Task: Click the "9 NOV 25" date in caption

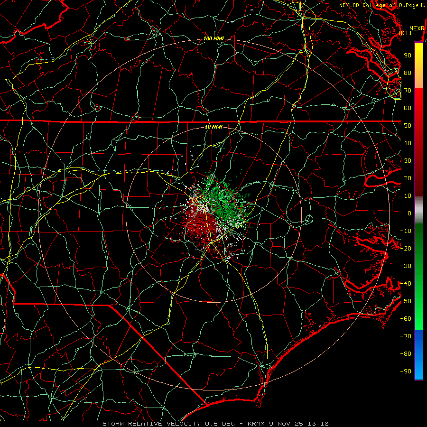Action: coord(287,424)
